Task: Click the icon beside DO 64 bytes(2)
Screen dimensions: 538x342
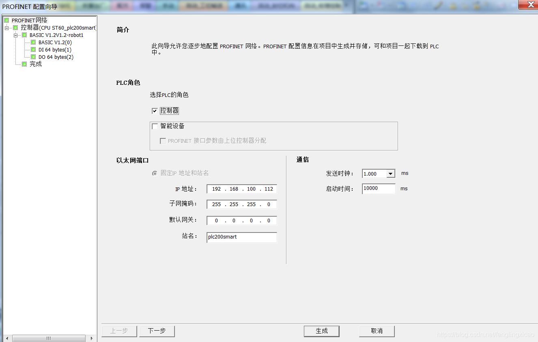Action: [x=32, y=57]
